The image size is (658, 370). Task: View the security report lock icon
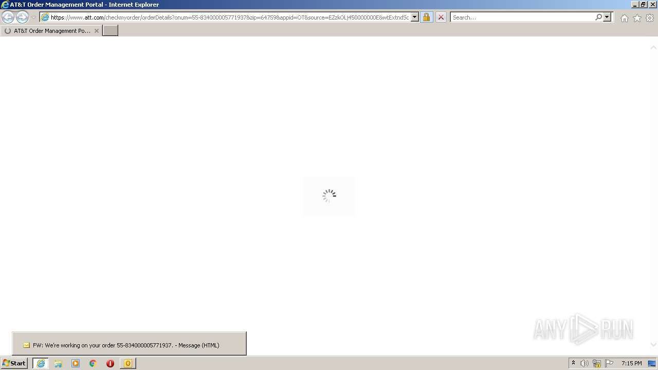click(x=426, y=17)
